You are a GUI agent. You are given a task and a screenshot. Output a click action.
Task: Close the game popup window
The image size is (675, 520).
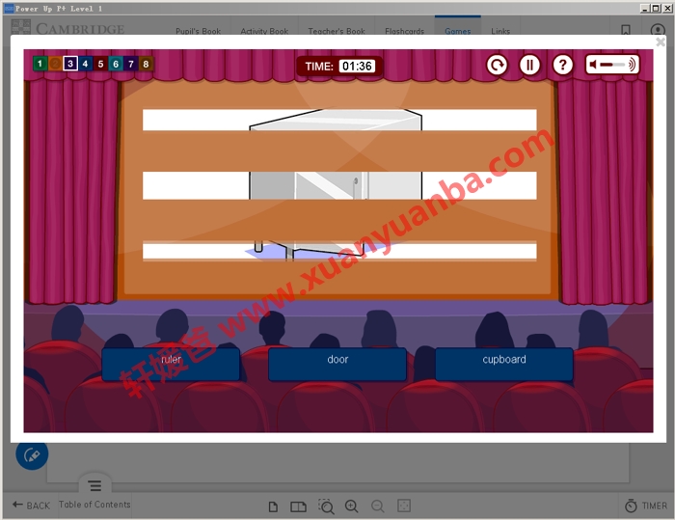pos(661,42)
